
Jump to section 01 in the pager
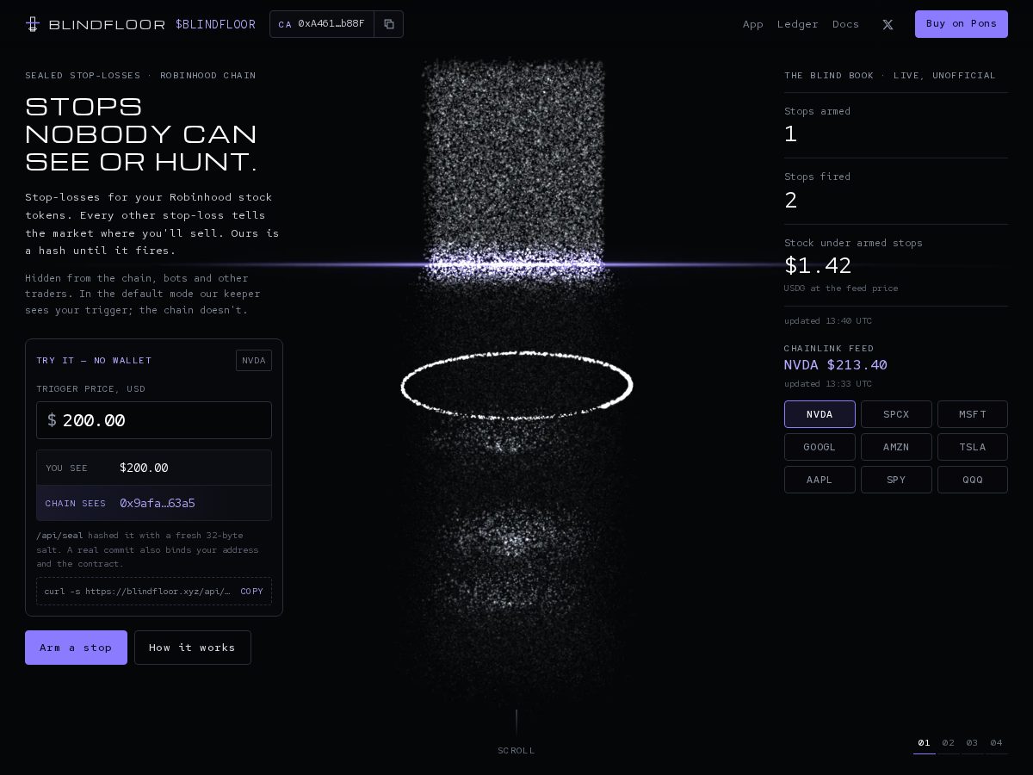925,743
